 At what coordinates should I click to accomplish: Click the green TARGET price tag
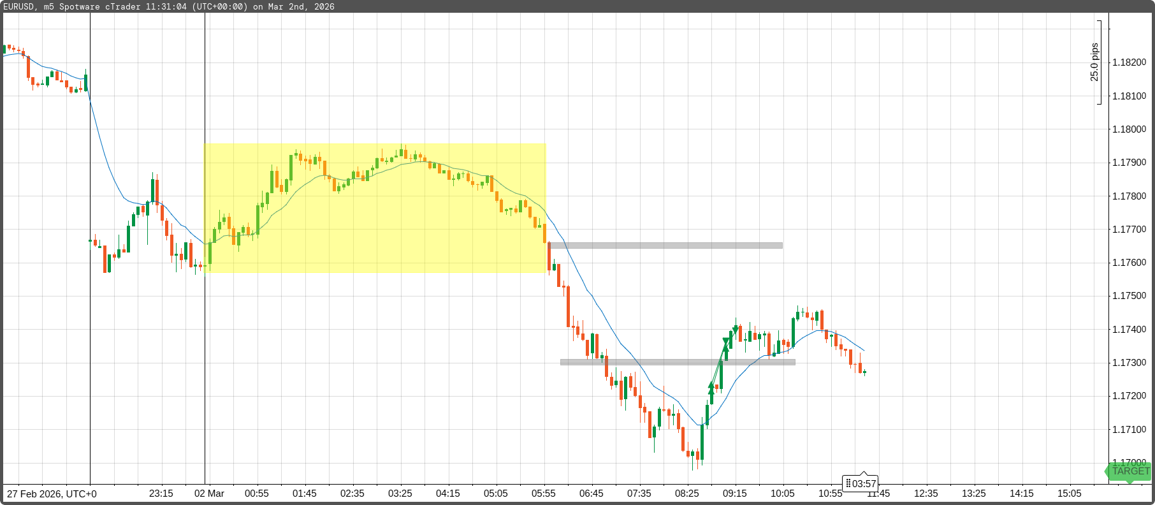coord(1130,471)
